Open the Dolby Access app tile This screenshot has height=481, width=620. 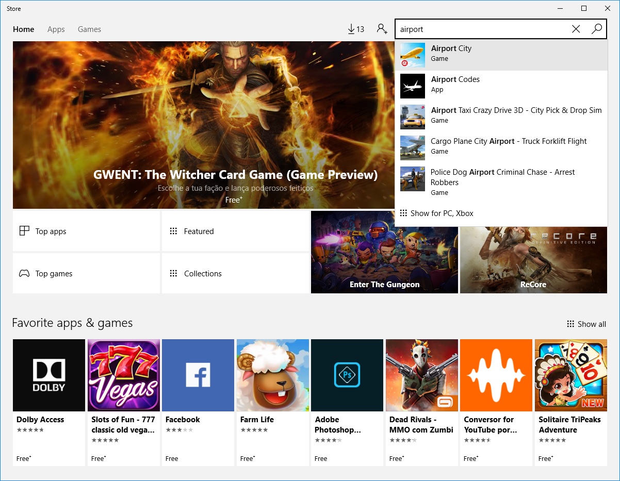pyautogui.click(x=49, y=403)
